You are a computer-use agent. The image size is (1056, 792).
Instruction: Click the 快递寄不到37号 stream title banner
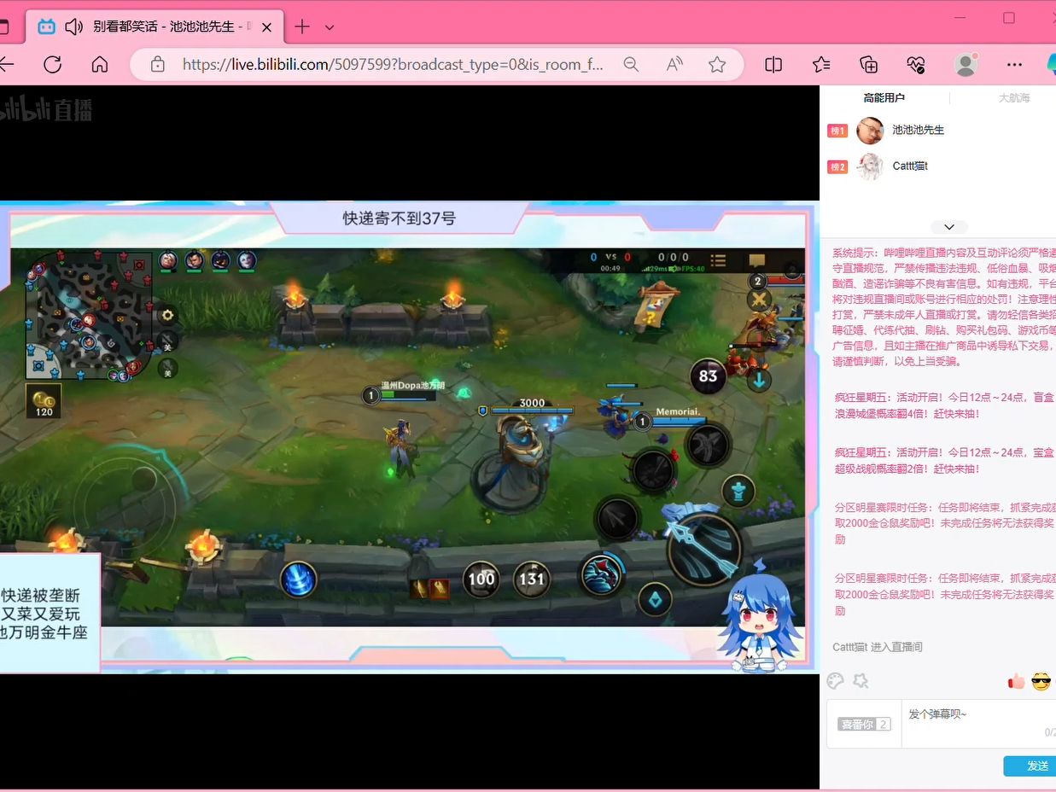coord(400,218)
